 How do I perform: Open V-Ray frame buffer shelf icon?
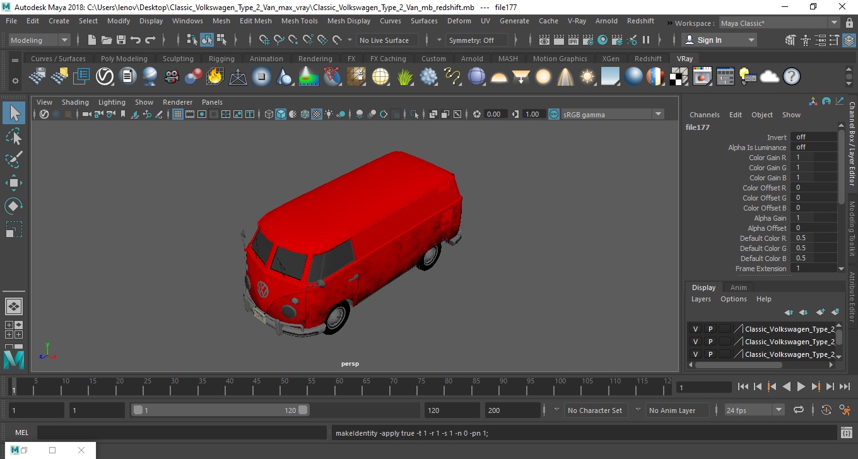(702, 77)
